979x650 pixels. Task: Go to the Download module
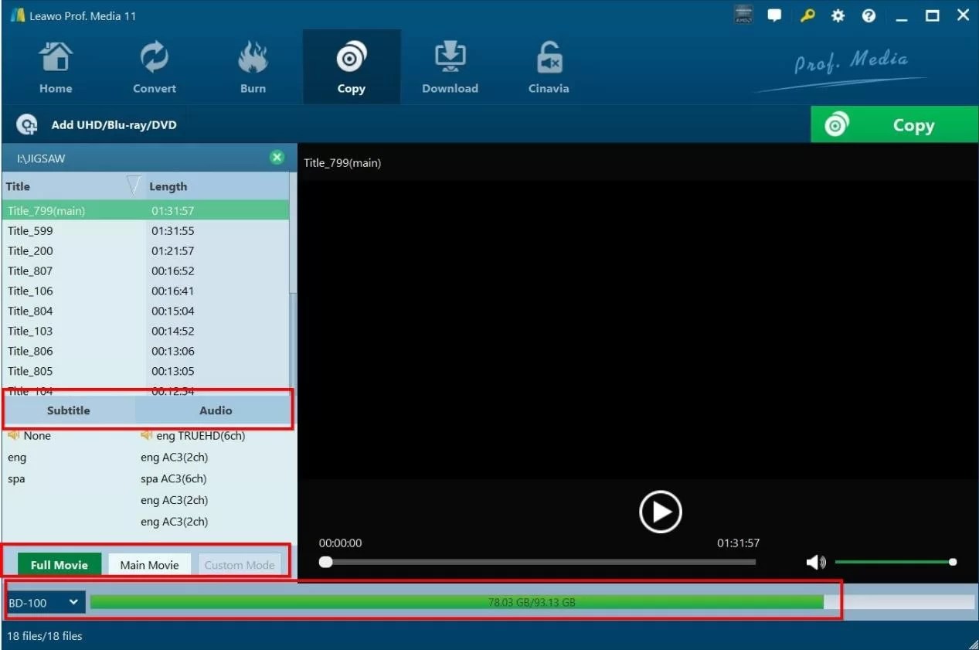coord(450,66)
